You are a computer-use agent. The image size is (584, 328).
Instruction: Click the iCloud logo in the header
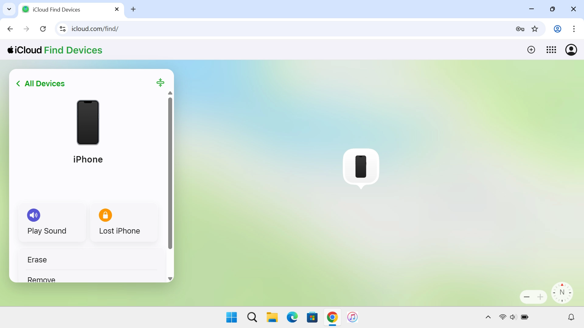[25, 50]
